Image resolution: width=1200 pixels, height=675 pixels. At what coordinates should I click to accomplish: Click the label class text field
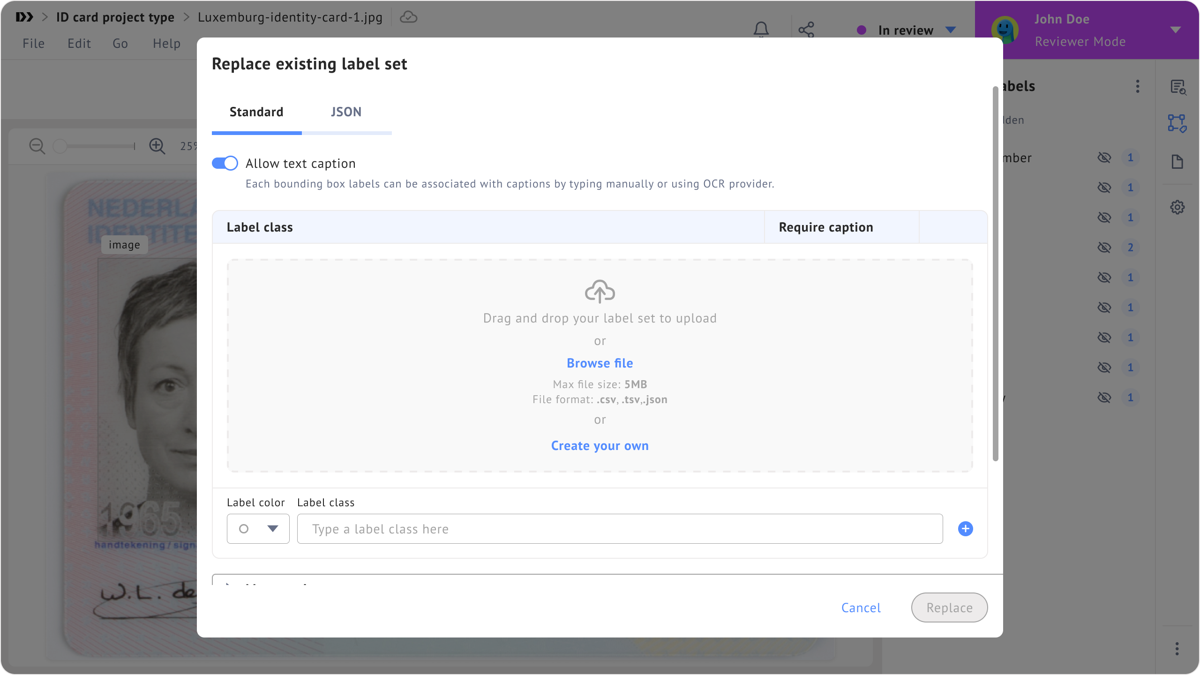[x=620, y=529]
